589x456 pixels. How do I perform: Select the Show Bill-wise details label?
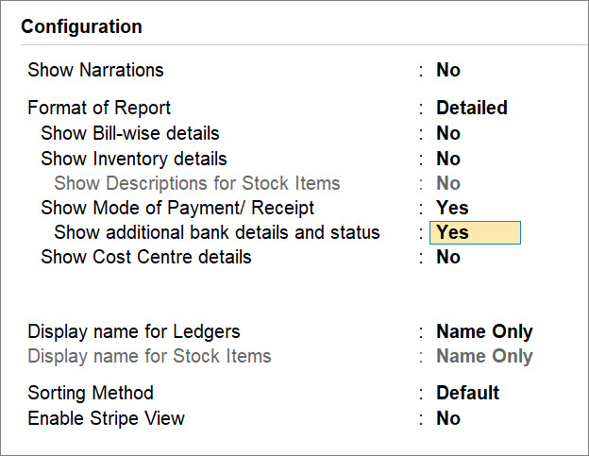pyautogui.click(x=130, y=133)
